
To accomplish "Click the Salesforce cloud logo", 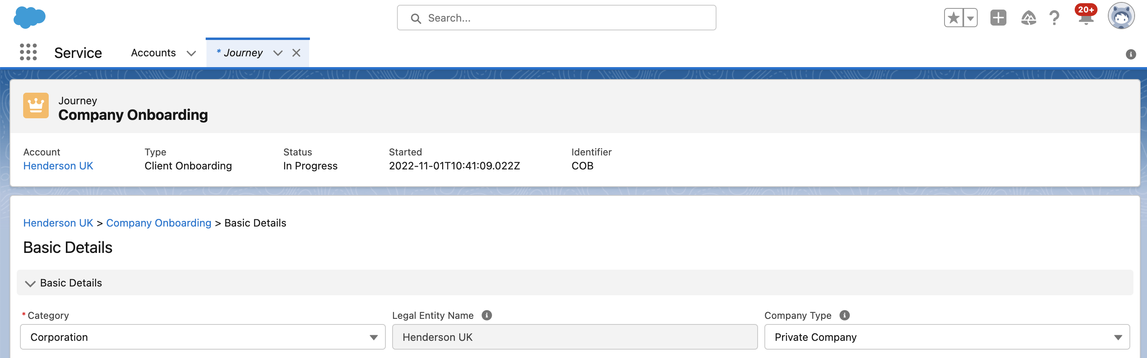I will pos(30,18).
